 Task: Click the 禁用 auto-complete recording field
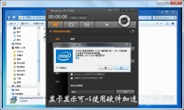[x=93, y=92]
